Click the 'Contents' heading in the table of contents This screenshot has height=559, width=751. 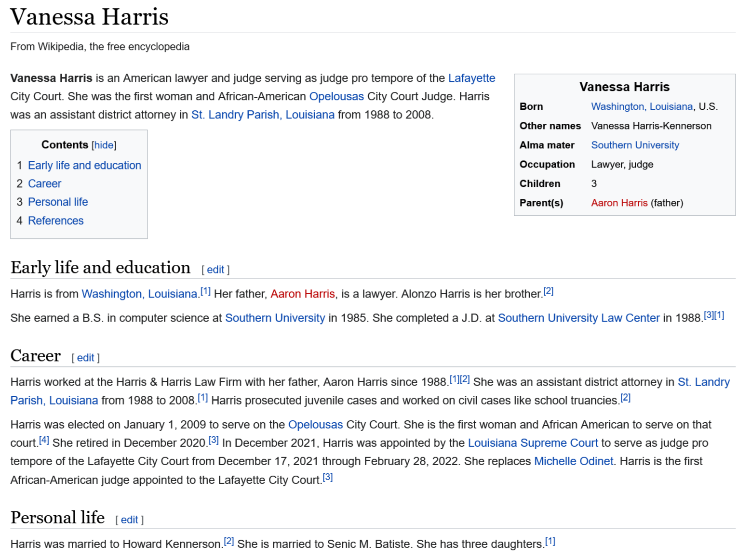[65, 145]
